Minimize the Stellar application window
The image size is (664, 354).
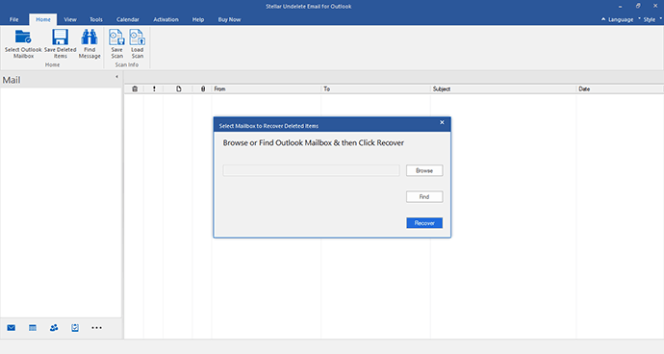pyautogui.click(x=621, y=7)
